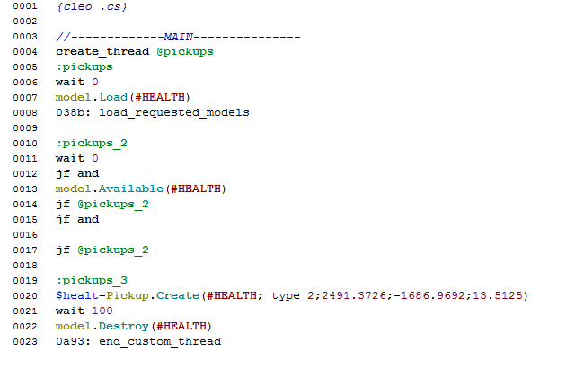This screenshot has width=566, height=377.
Task: Click line number 0009
Action: [25, 128]
